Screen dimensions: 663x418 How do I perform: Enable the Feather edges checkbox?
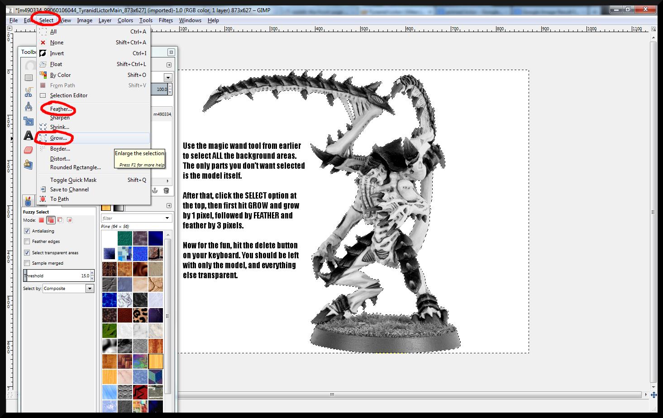27,242
